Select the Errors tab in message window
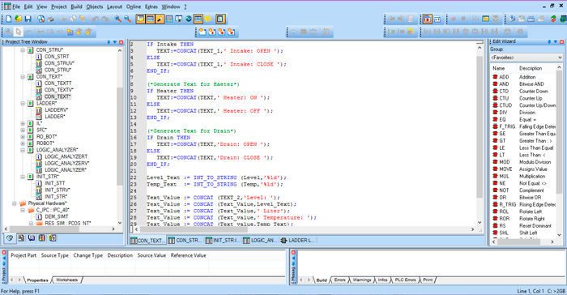567x295 pixels. [x=339, y=280]
